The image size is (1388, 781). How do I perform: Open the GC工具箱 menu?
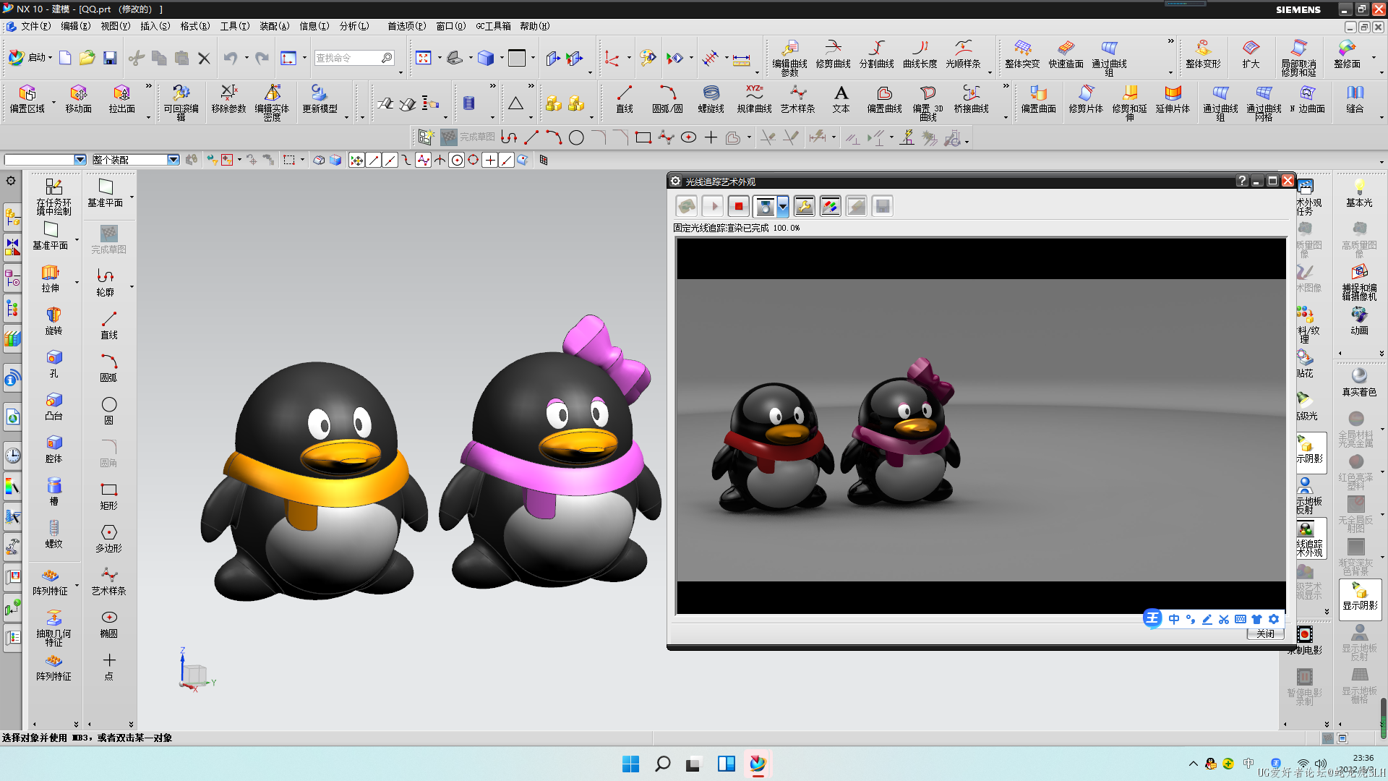pos(493,26)
